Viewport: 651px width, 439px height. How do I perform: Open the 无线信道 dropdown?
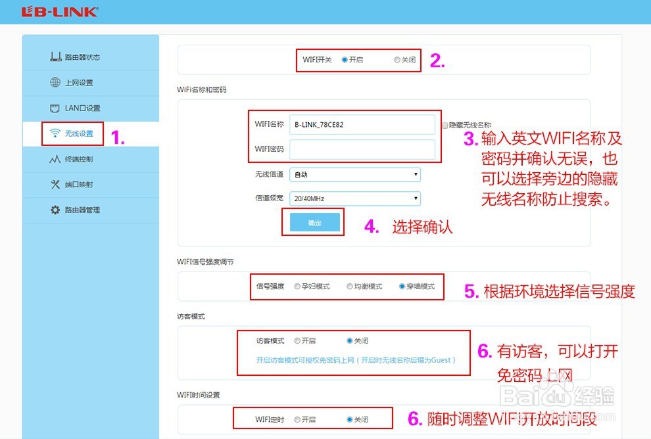[x=355, y=174]
